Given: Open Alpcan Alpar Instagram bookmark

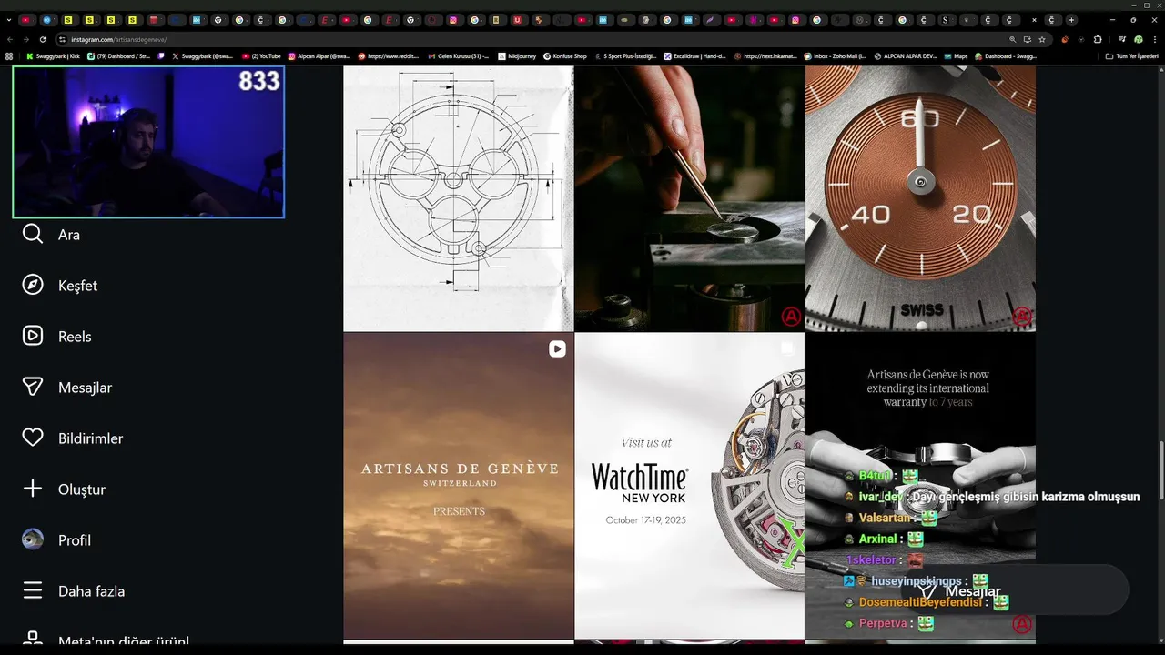Looking at the screenshot, I should click(x=319, y=56).
